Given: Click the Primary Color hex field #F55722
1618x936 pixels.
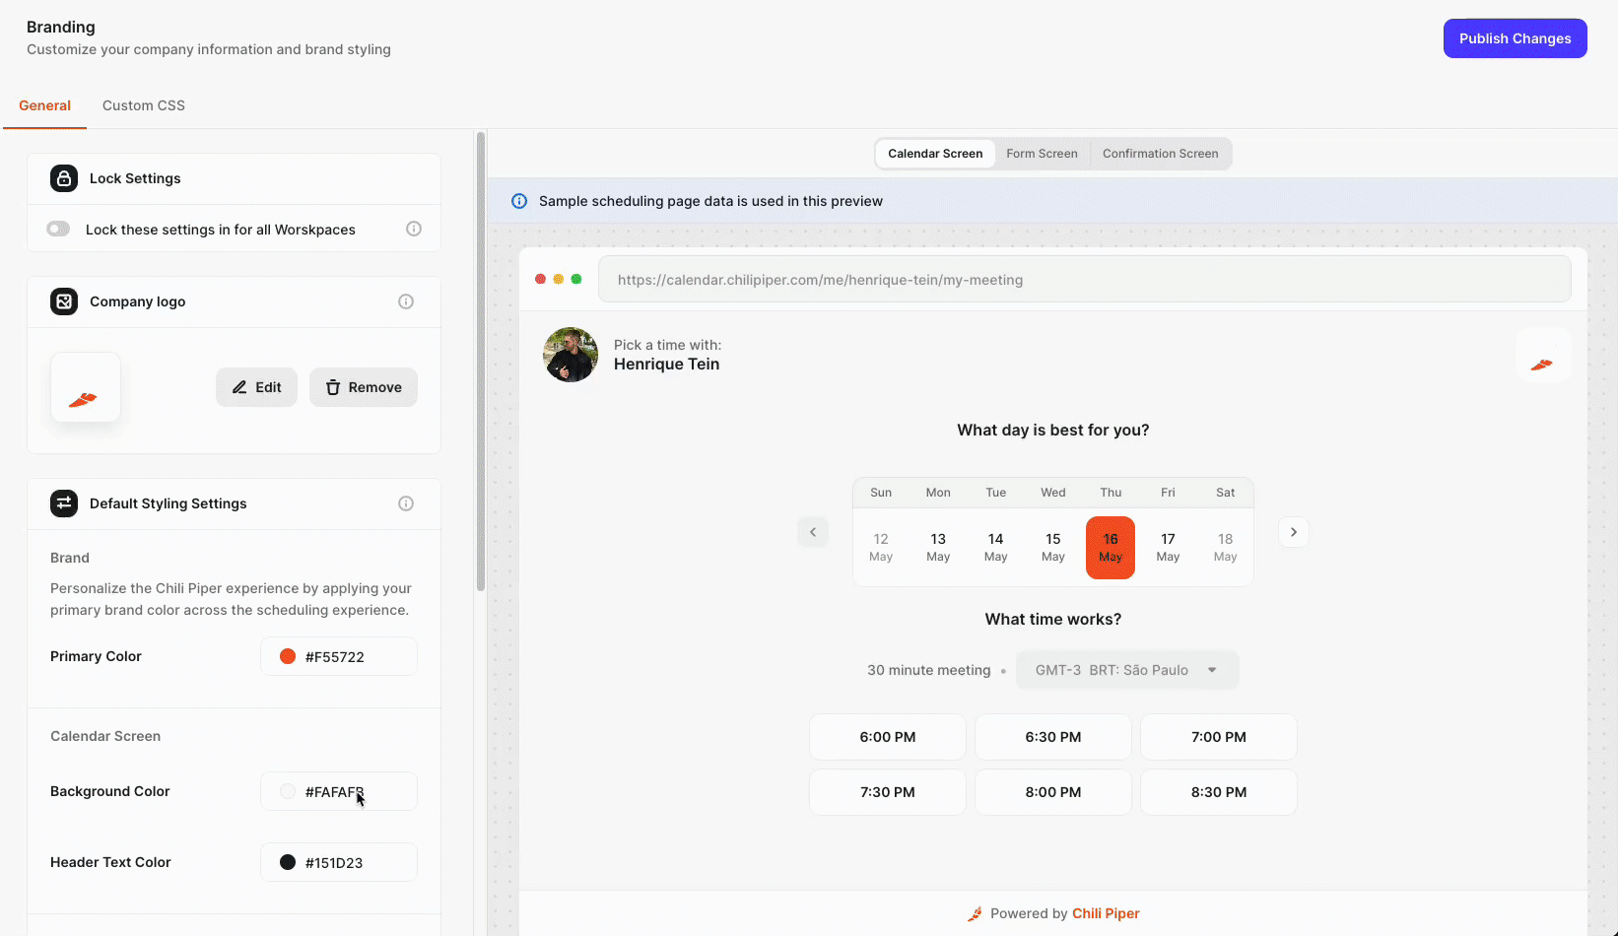Looking at the screenshot, I should [x=339, y=656].
